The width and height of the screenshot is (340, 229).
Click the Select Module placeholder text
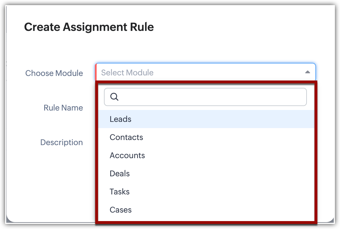click(127, 73)
